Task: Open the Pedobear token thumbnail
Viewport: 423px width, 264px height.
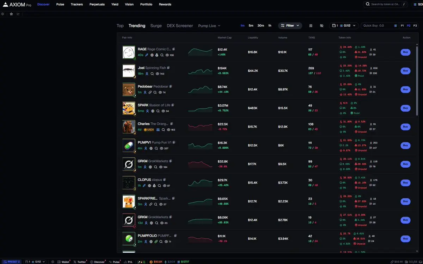Action: click(x=129, y=89)
